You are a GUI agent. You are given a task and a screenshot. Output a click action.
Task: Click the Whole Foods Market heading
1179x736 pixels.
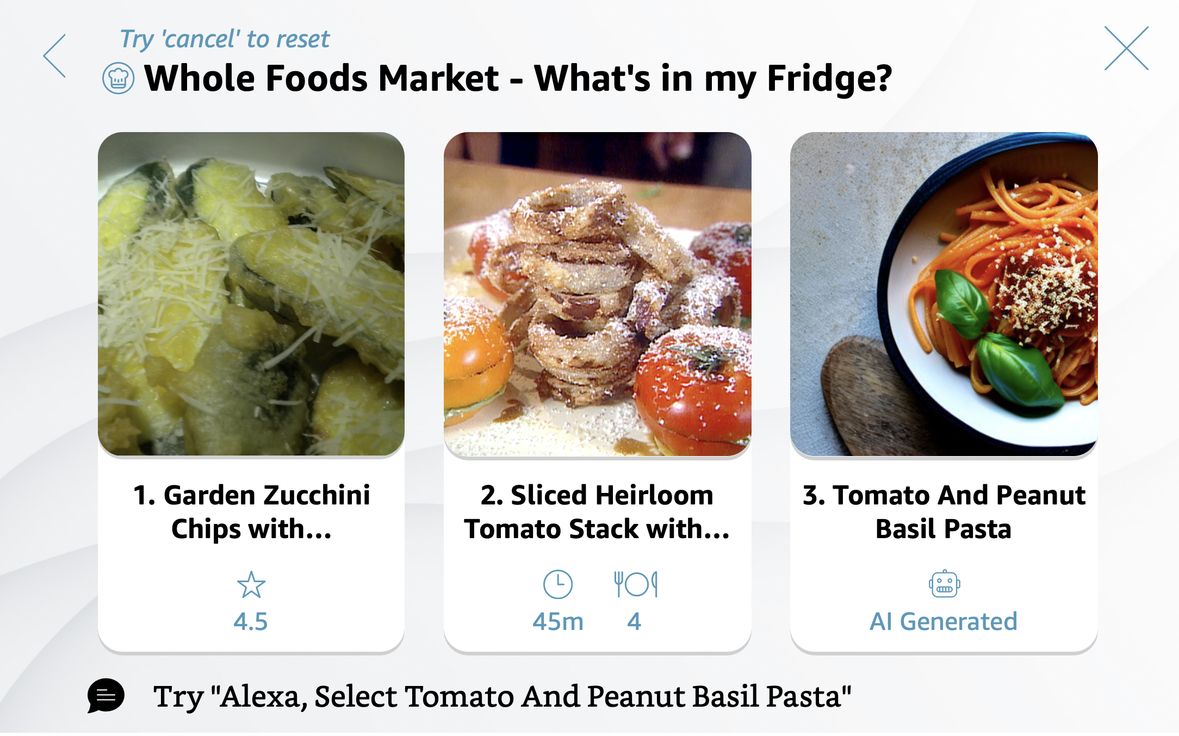pos(518,78)
